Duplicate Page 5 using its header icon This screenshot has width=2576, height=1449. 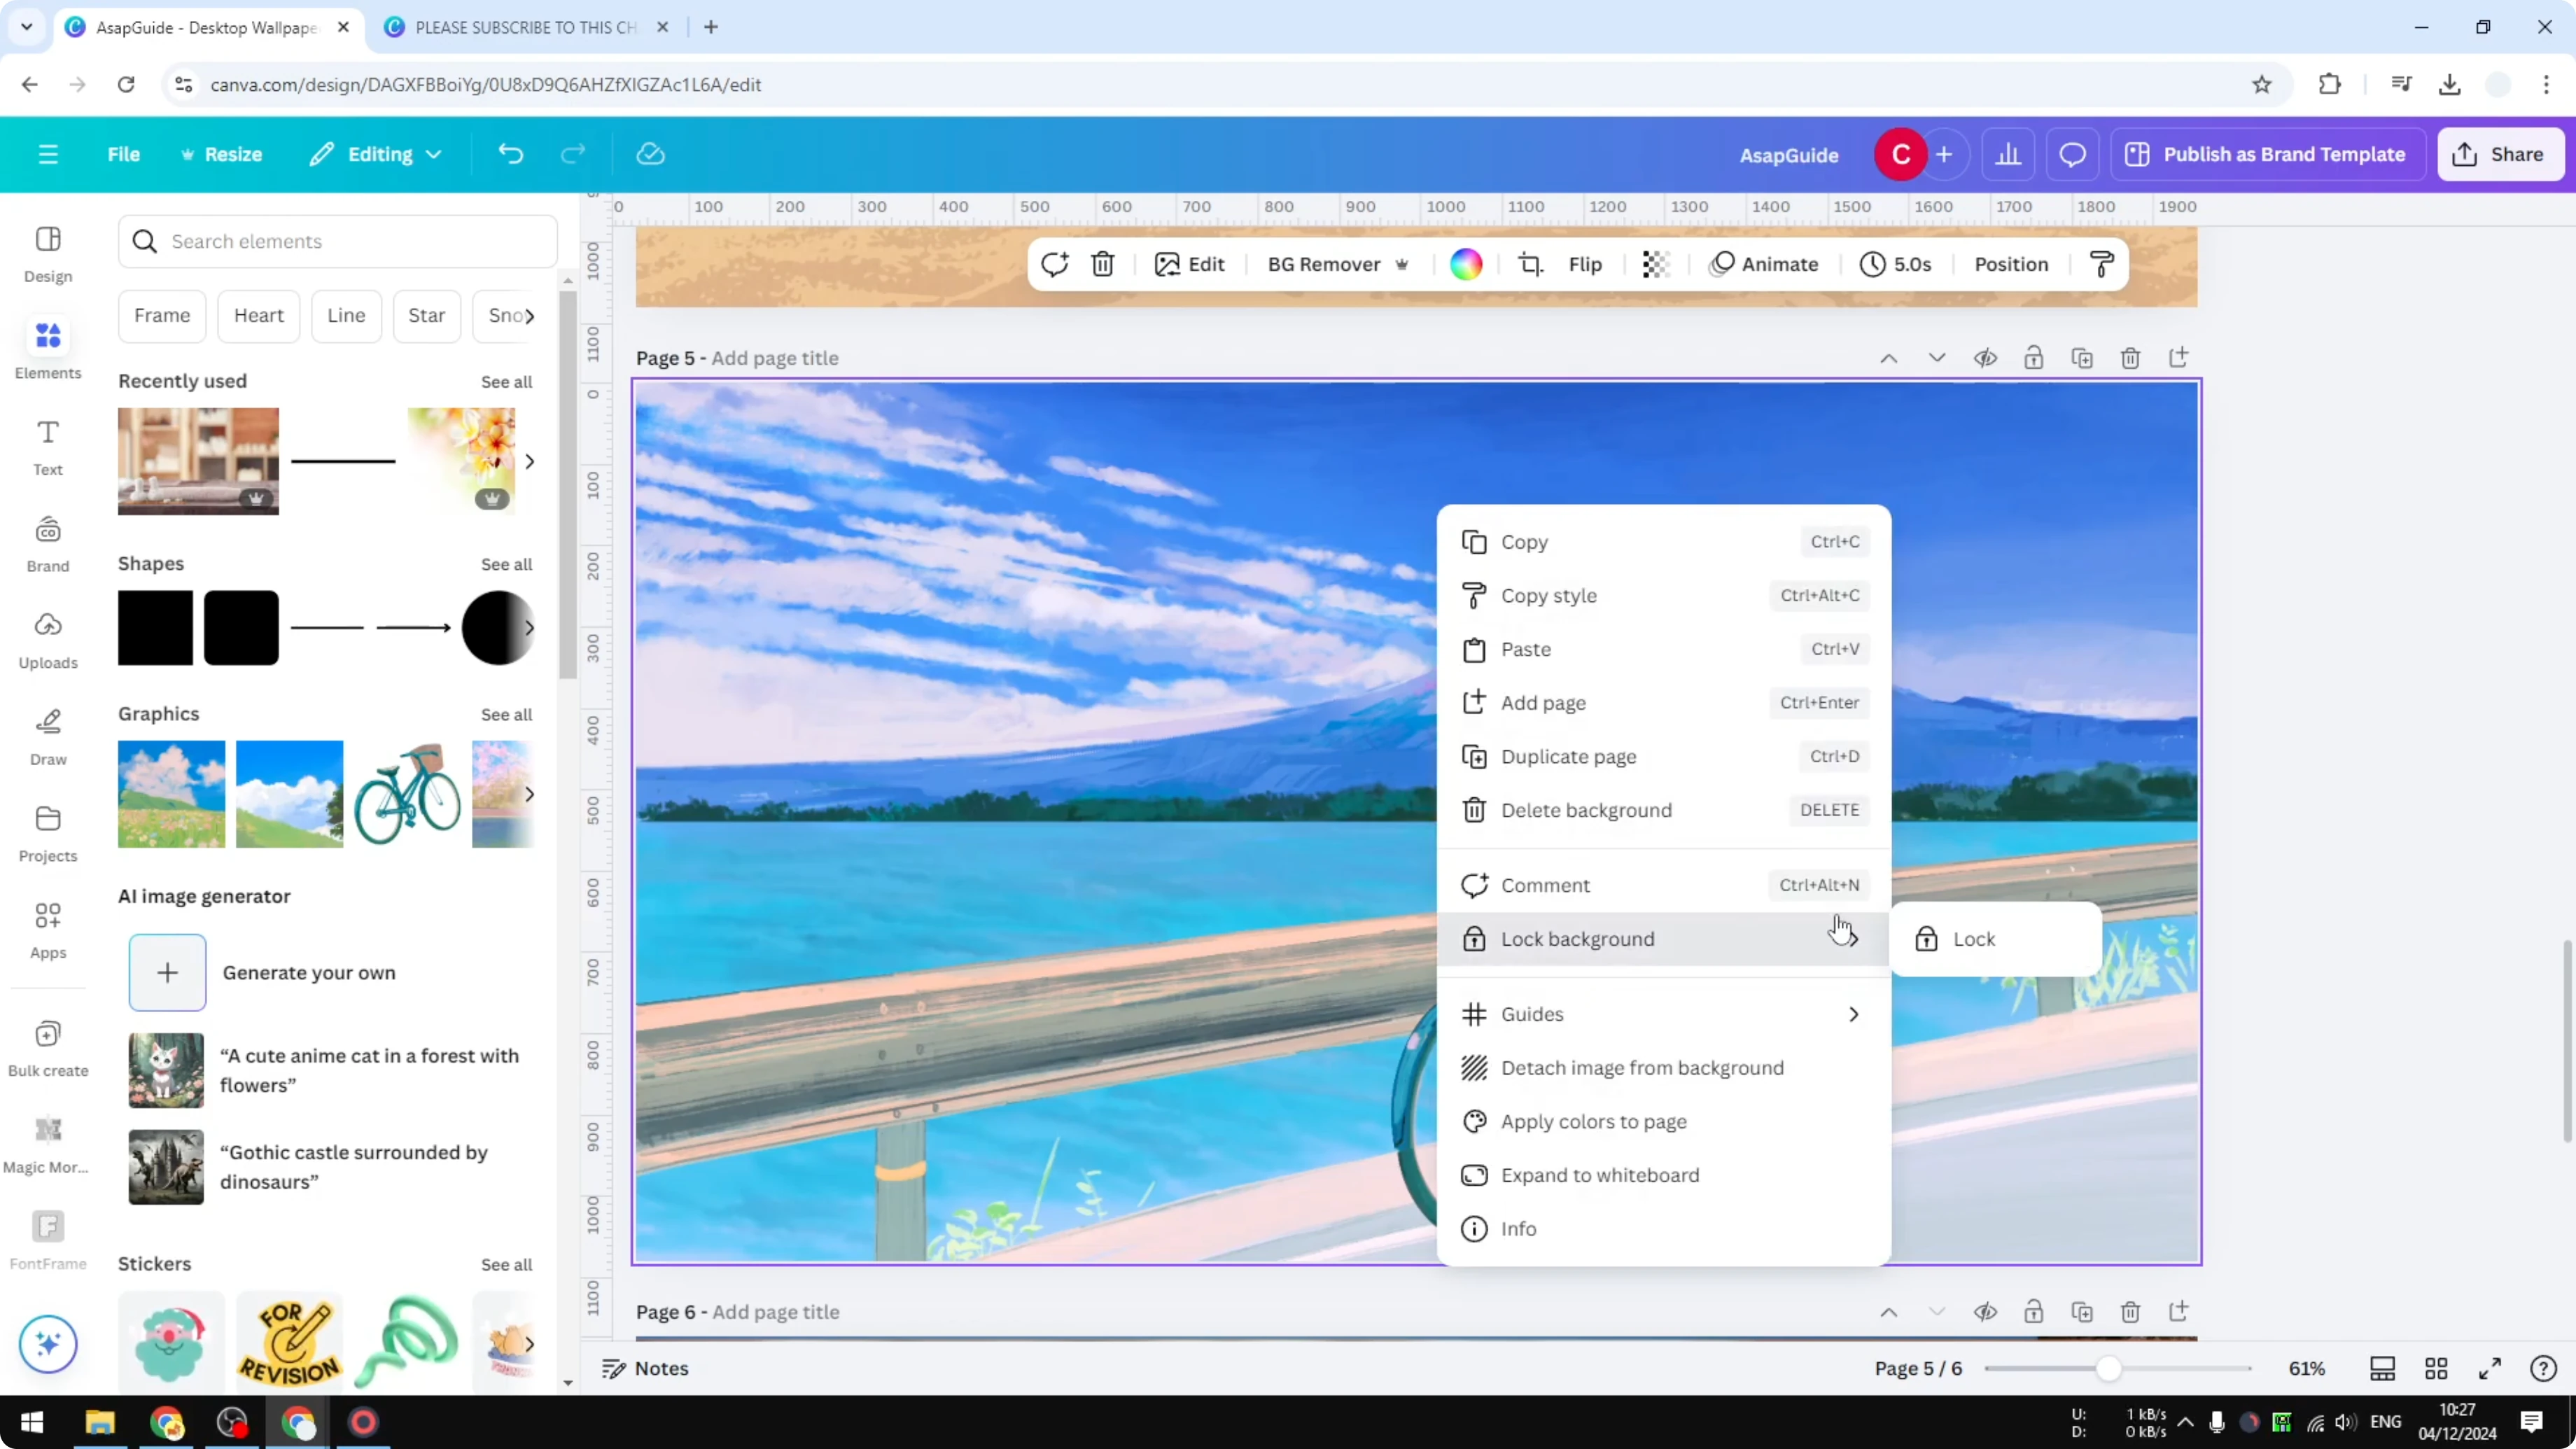point(2082,357)
